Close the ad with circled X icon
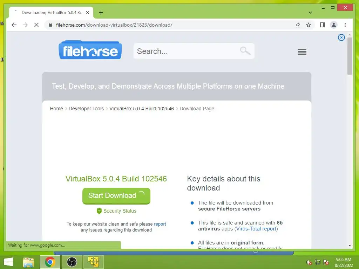 tap(341, 37)
